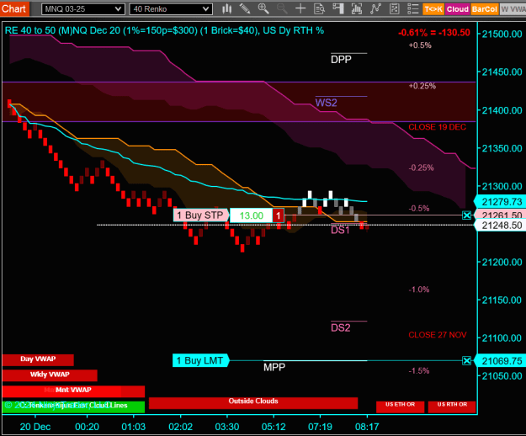Open the drawing tools pencil icon
The width and height of the screenshot is (526, 436).
pos(245,9)
